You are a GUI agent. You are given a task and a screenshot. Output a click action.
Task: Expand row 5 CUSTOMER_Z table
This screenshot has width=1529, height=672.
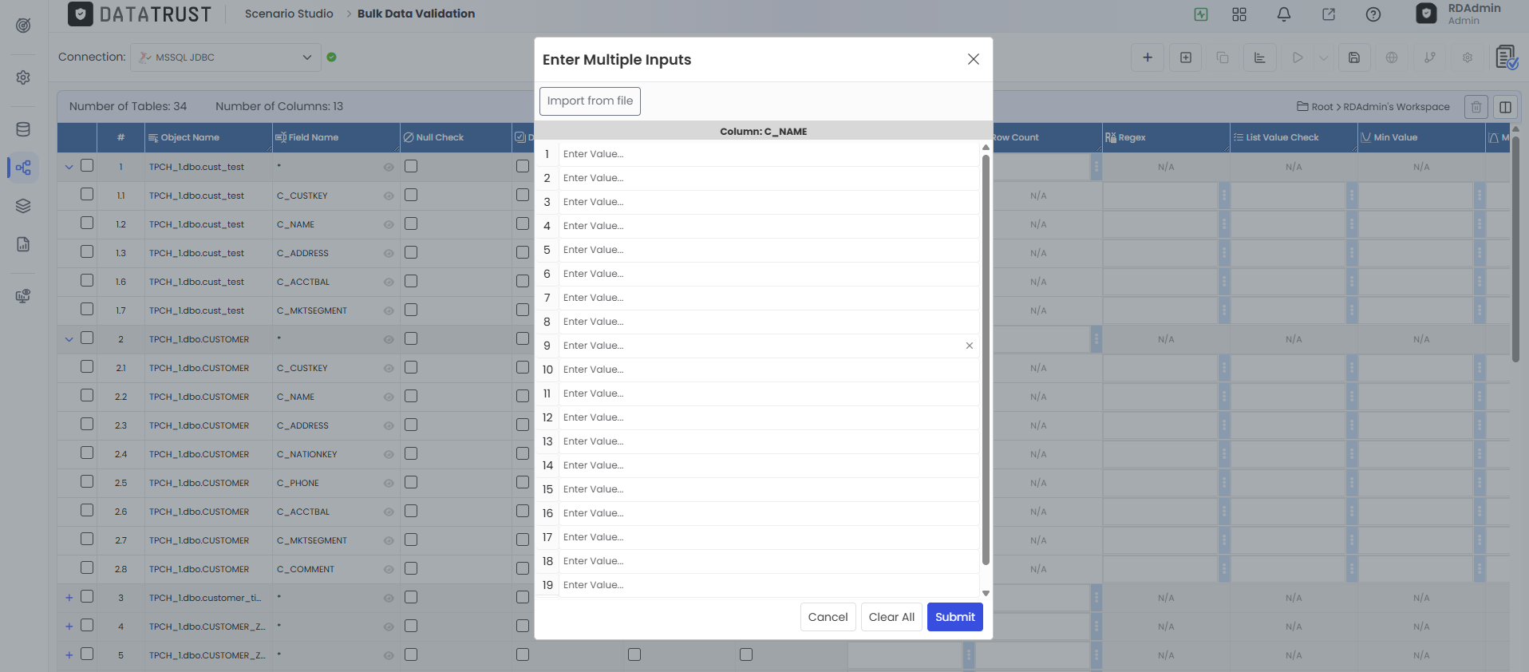point(69,655)
